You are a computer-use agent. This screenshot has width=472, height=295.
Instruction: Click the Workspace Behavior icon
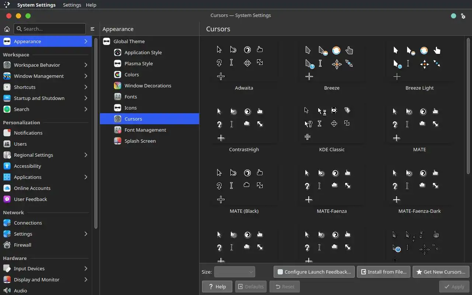click(x=7, y=65)
